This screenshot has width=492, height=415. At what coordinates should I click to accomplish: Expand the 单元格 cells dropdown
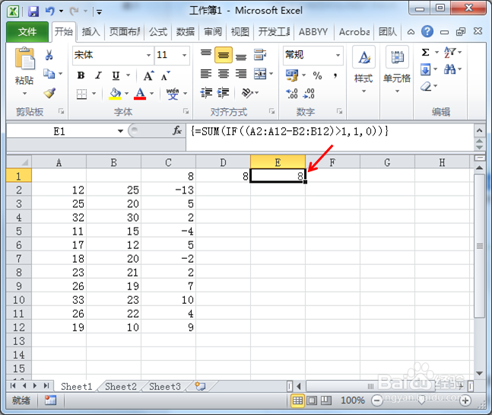point(397,91)
